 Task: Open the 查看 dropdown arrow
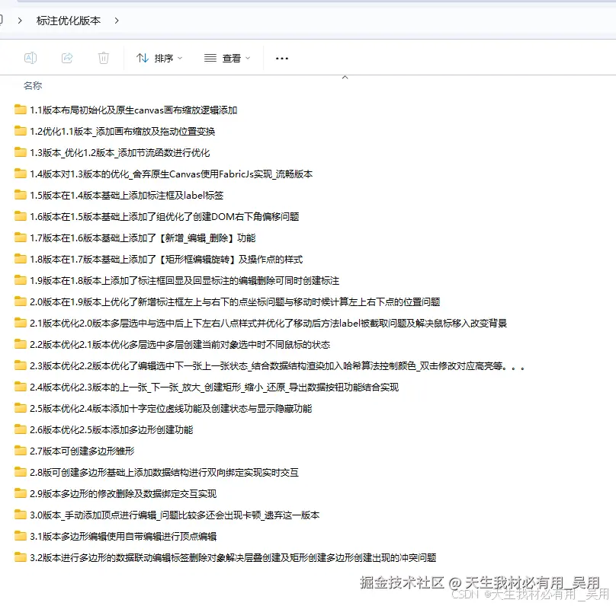click(246, 58)
